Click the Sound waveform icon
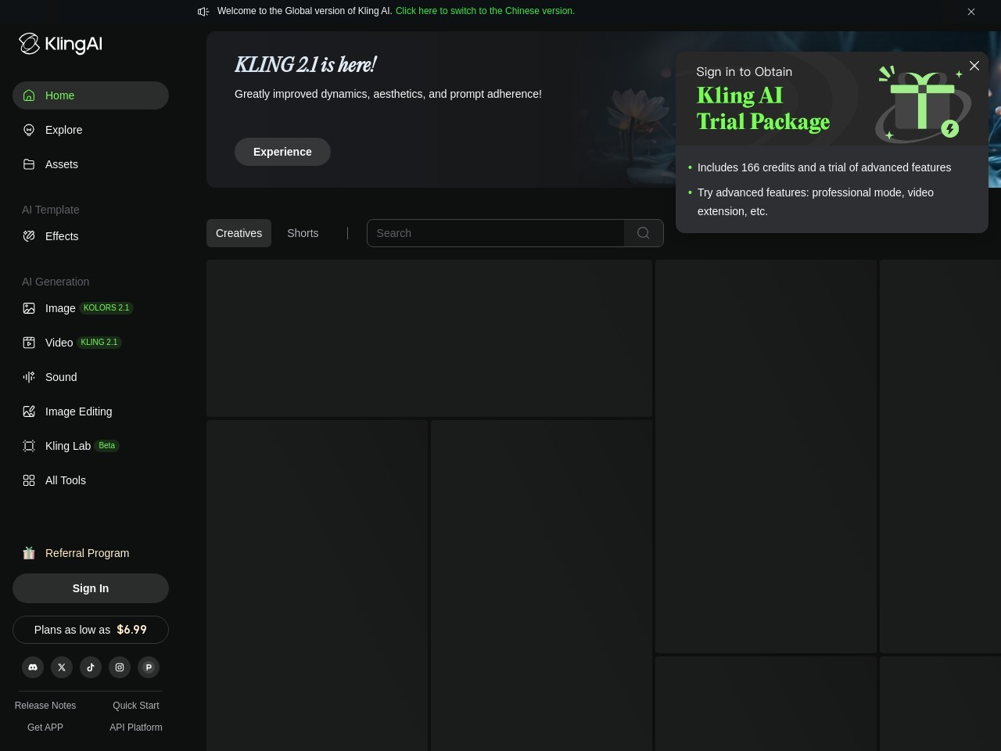The image size is (1001, 751). pyautogui.click(x=29, y=377)
